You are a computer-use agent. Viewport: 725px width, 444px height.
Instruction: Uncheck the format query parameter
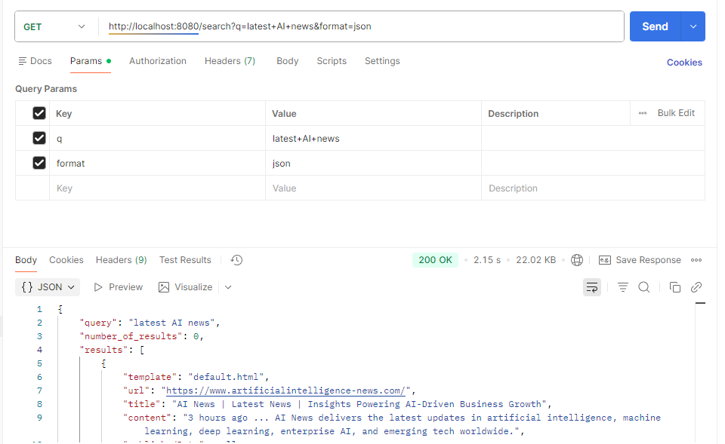click(x=37, y=163)
